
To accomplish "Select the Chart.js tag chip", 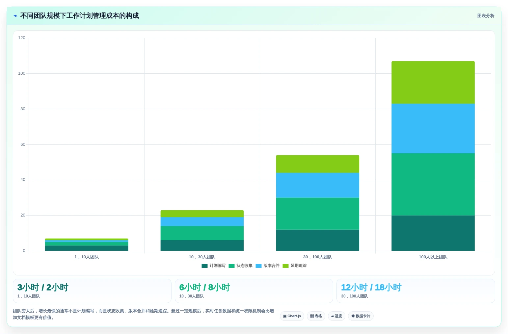I will (x=292, y=316).
